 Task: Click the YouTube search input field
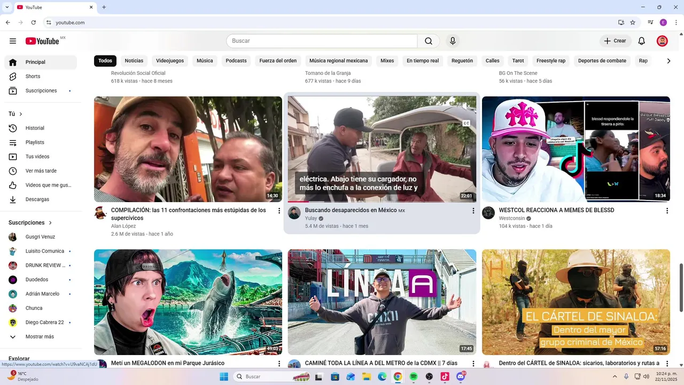[x=322, y=41]
